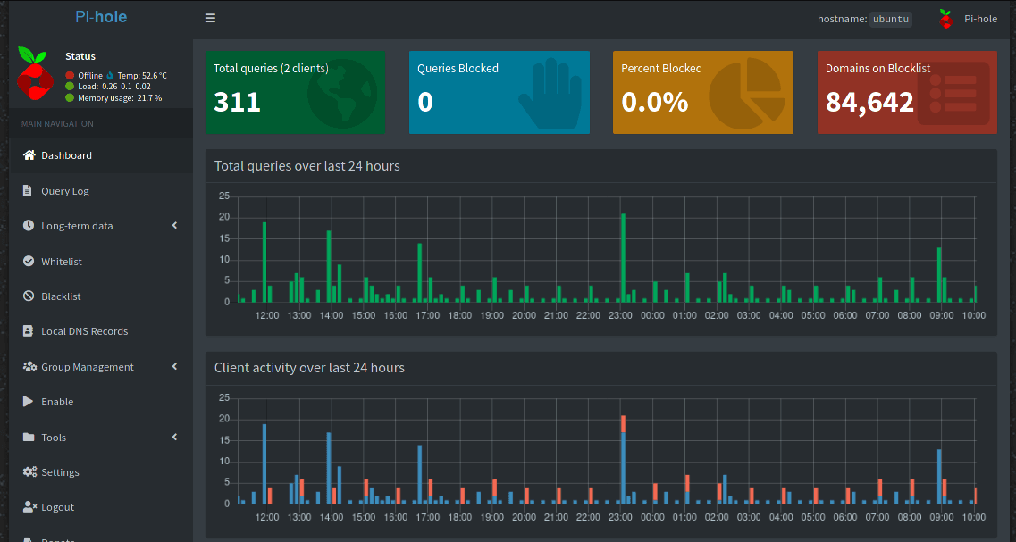Select Query Log in the navigation
This screenshot has width=1016, height=542.
coord(65,191)
